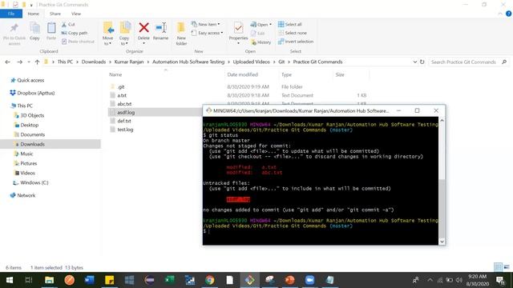Select the .git folder
The image size is (513, 288).
coord(121,87)
